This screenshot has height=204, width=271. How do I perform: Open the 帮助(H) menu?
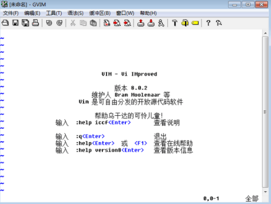click(x=148, y=13)
